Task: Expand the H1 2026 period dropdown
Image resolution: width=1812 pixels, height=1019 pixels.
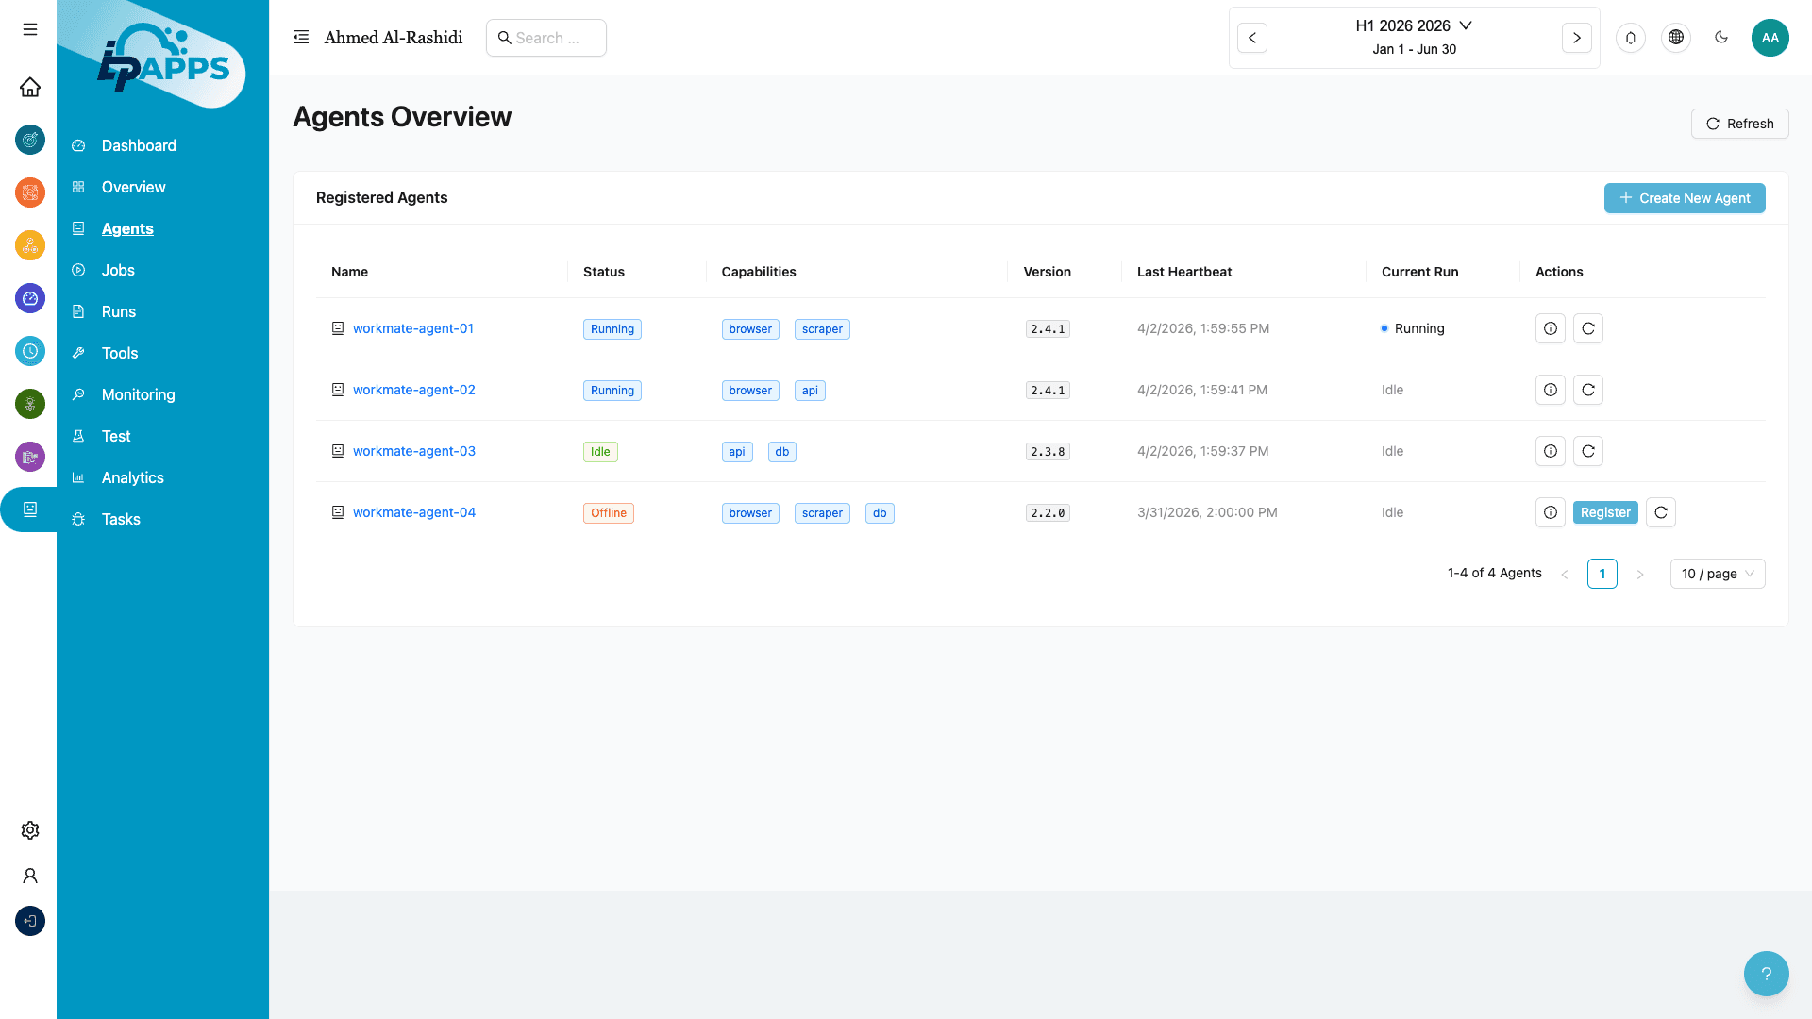Action: click(1413, 25)
